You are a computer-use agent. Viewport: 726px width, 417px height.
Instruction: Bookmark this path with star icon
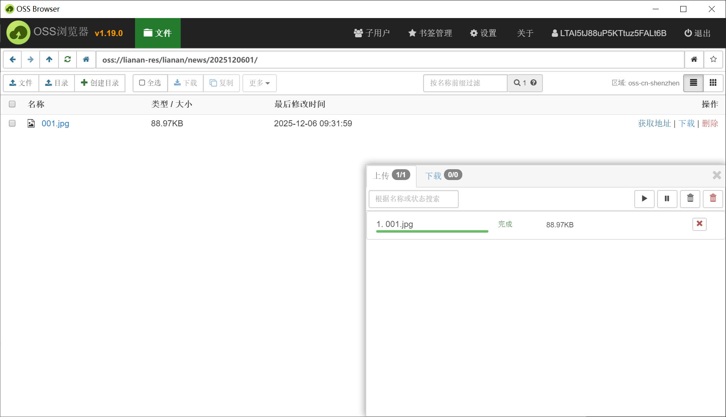pyautogui.click(x=713, y=60)
